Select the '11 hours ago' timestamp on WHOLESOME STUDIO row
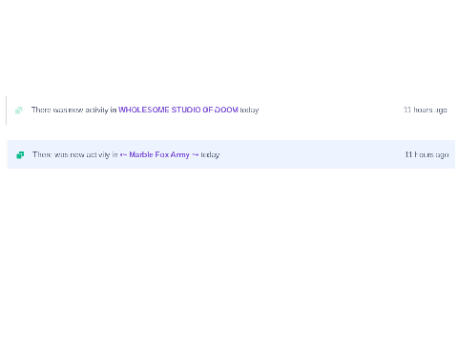The height and width of the screenshot is (343, 458). [426, 110]
